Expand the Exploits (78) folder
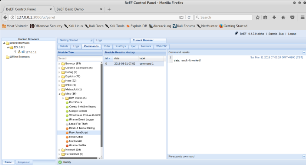Viewport: 306px width, 165px height. tap(59, 76)
